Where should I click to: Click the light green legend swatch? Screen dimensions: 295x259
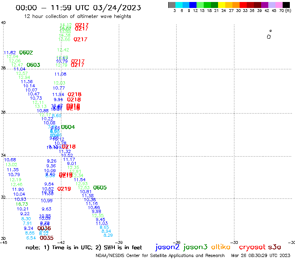(x=200, y=5)
